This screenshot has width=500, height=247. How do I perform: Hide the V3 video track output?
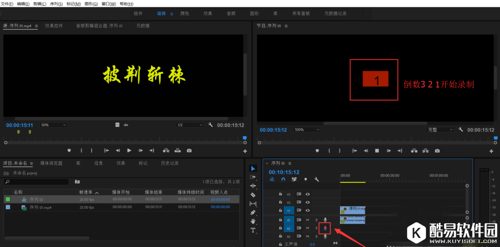307,194
